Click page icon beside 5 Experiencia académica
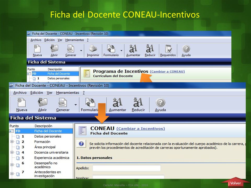 coord(18,158)
